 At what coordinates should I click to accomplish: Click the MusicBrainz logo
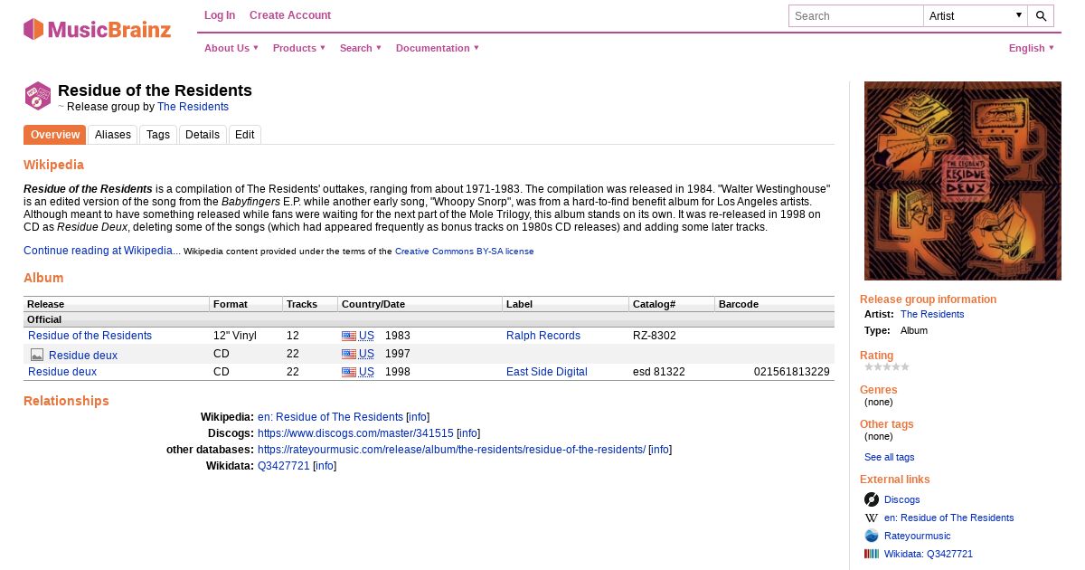[x=97, y=29]
